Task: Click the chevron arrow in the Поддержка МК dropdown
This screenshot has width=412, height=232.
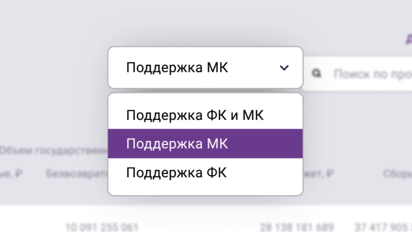Action: point(284,68)
